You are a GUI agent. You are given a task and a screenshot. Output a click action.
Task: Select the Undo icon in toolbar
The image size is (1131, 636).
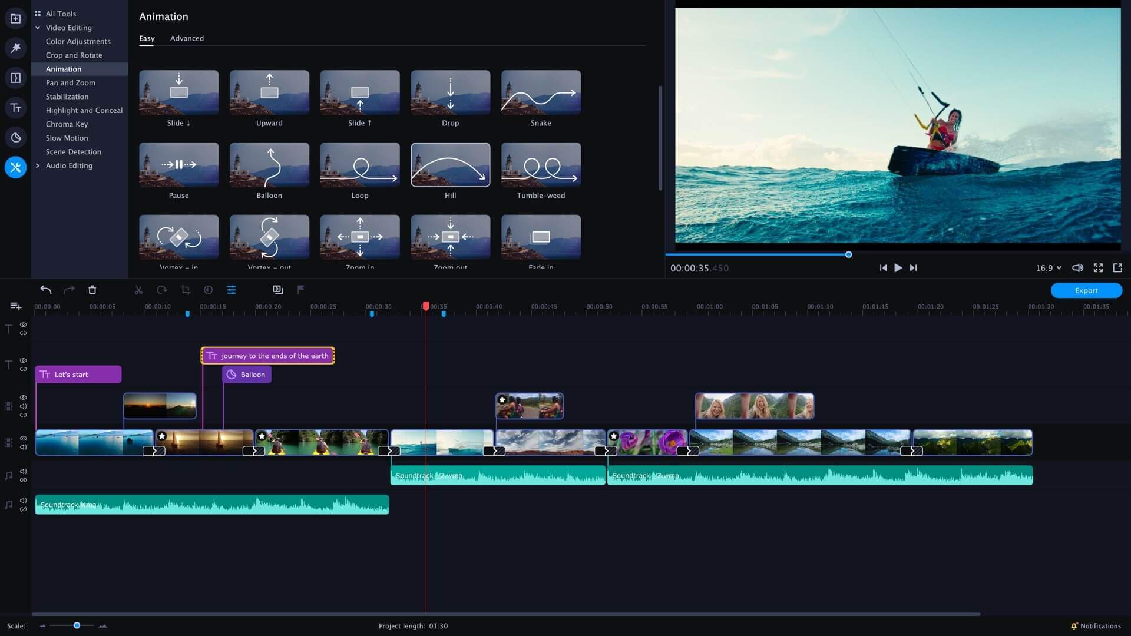point(45,290)
